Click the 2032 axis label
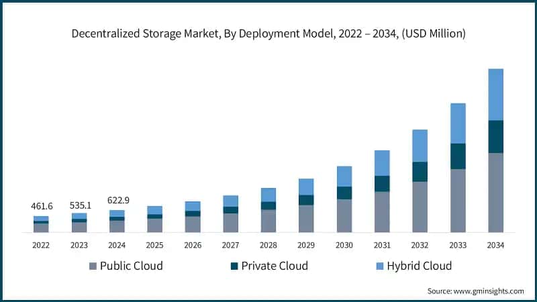 coord(420,245)
